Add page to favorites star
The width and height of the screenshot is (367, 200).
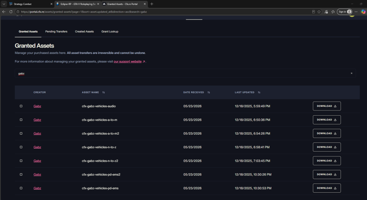(x=319, y=12)
